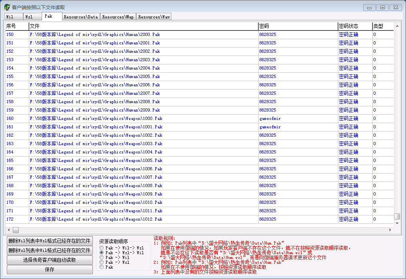
Task: Click 删除Wil列表中Wzl格式已经存在的文件 button
Action: (x=50, y=241)
